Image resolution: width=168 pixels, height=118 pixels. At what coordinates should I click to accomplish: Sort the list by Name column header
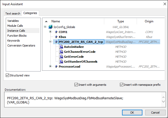pos(56,21)
